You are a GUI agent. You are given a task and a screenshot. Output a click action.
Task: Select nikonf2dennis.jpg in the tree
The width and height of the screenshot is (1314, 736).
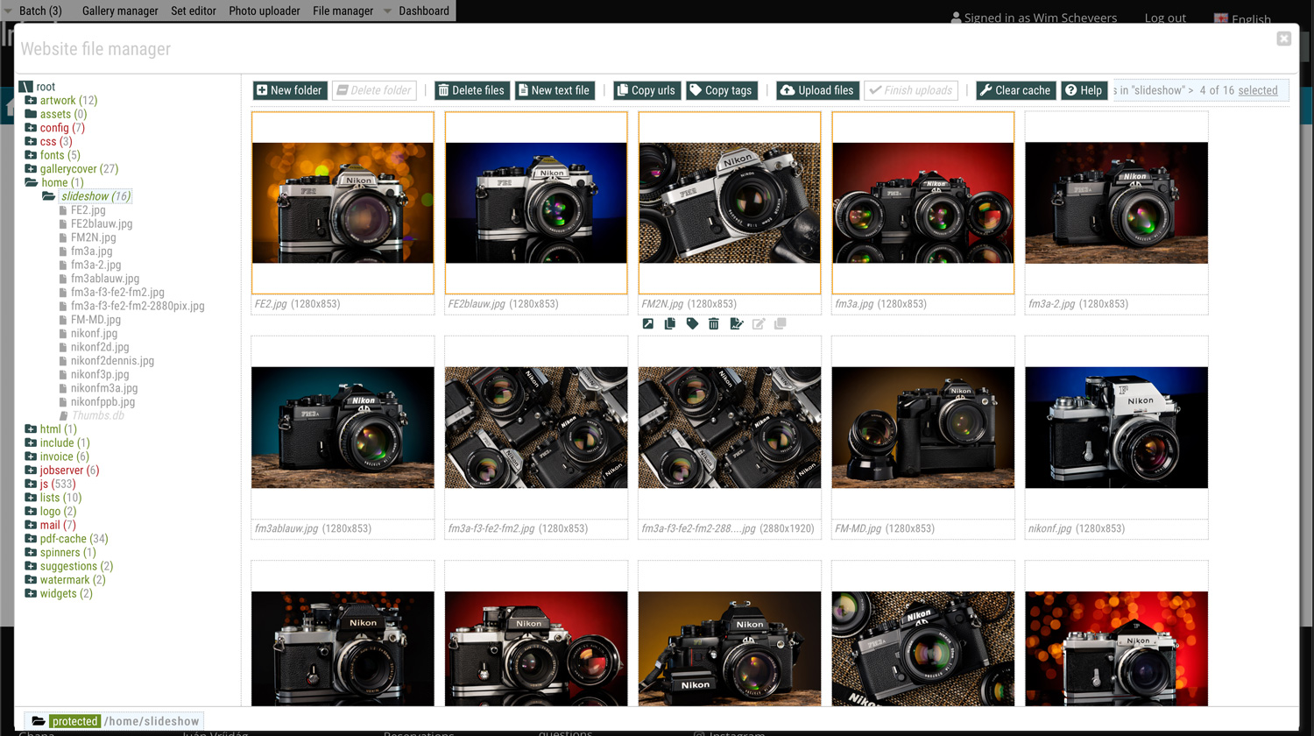(112, 361)
